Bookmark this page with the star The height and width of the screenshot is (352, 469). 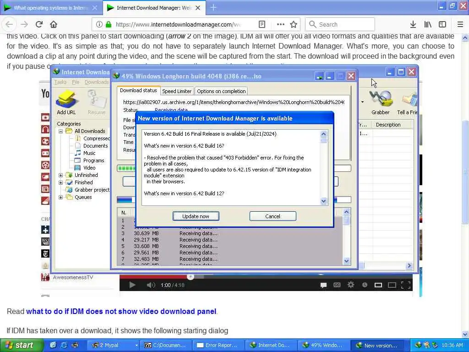294,24
